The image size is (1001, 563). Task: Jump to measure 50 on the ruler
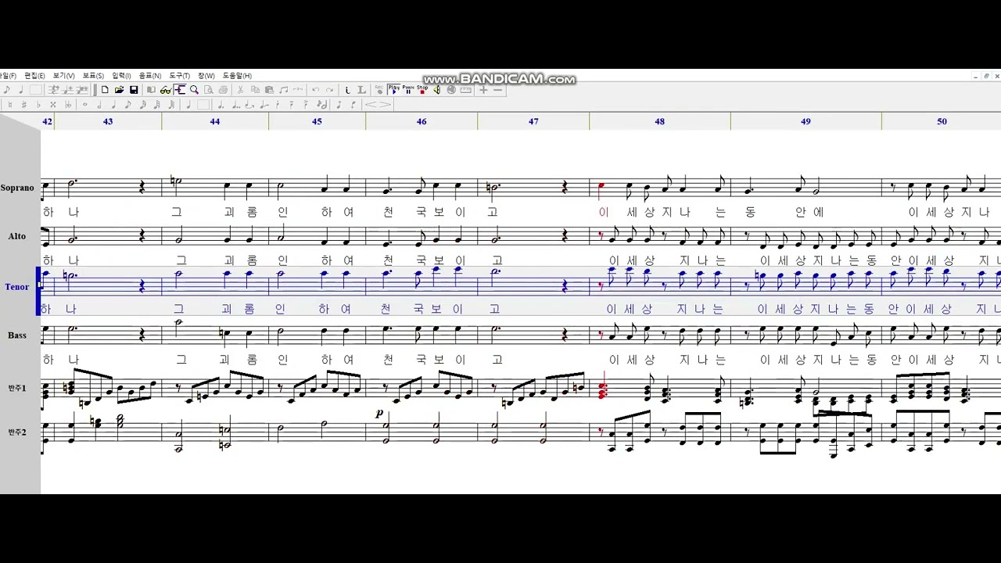(942, 121)
